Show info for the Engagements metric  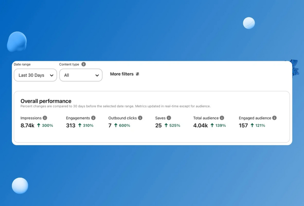pos(93,118)
